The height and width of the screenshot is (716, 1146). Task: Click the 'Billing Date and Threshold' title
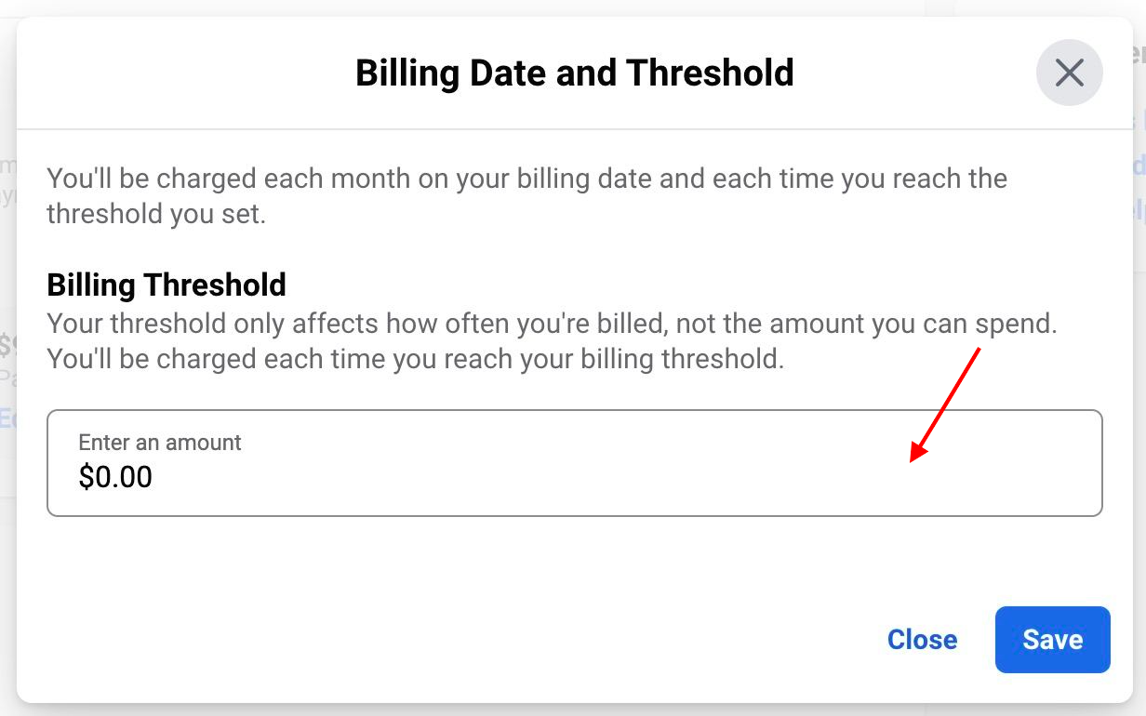pos(574,73)
